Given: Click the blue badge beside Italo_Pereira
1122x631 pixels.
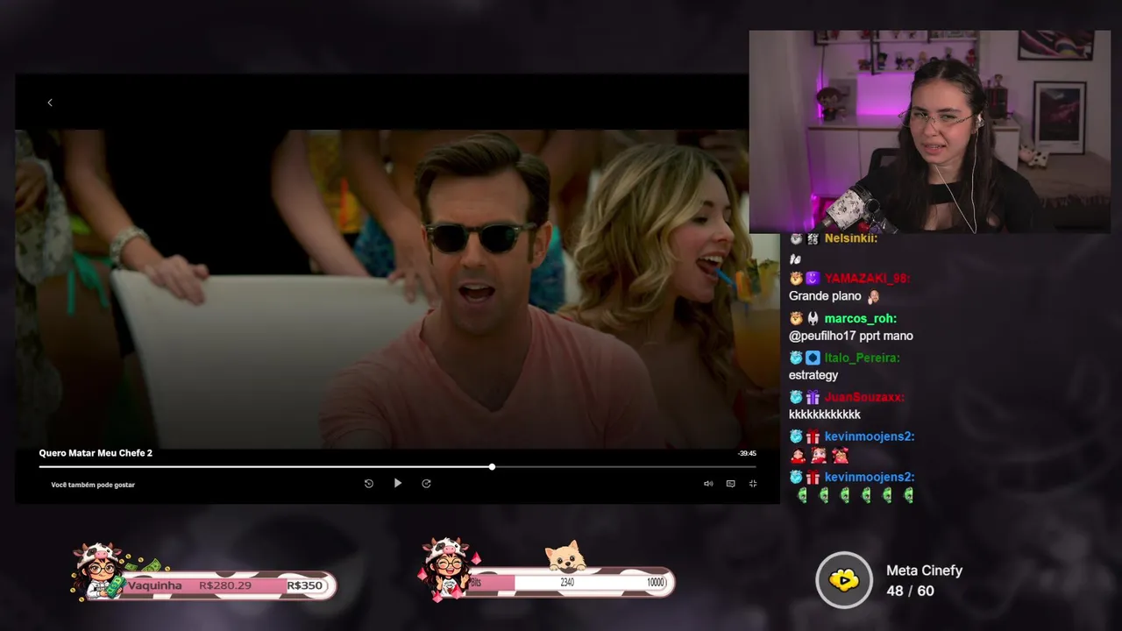Looking at the screenshot, I should [x=813, y=358].
